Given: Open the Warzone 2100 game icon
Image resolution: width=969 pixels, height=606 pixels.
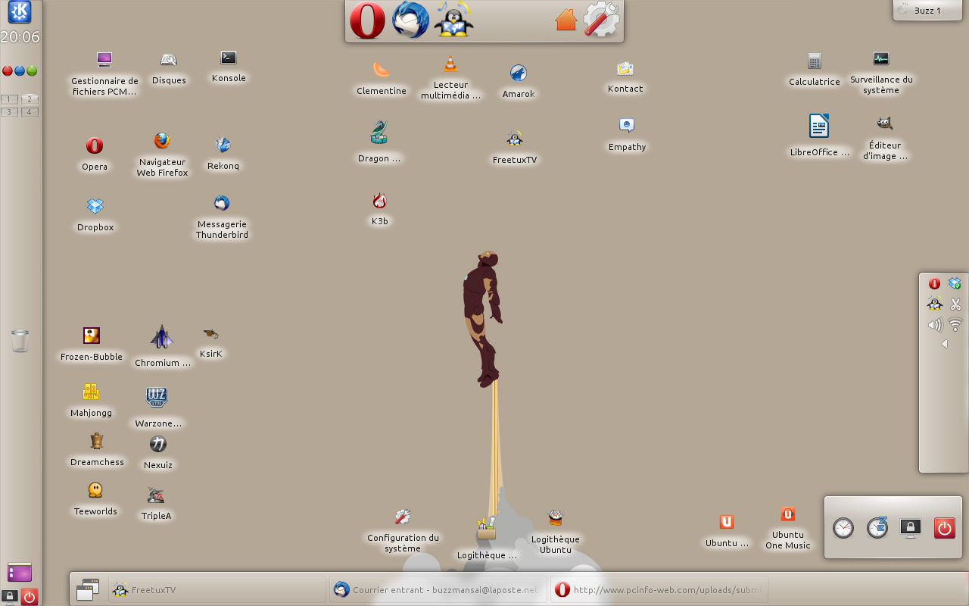Looking at the screenshot, I should click(157, 397).
